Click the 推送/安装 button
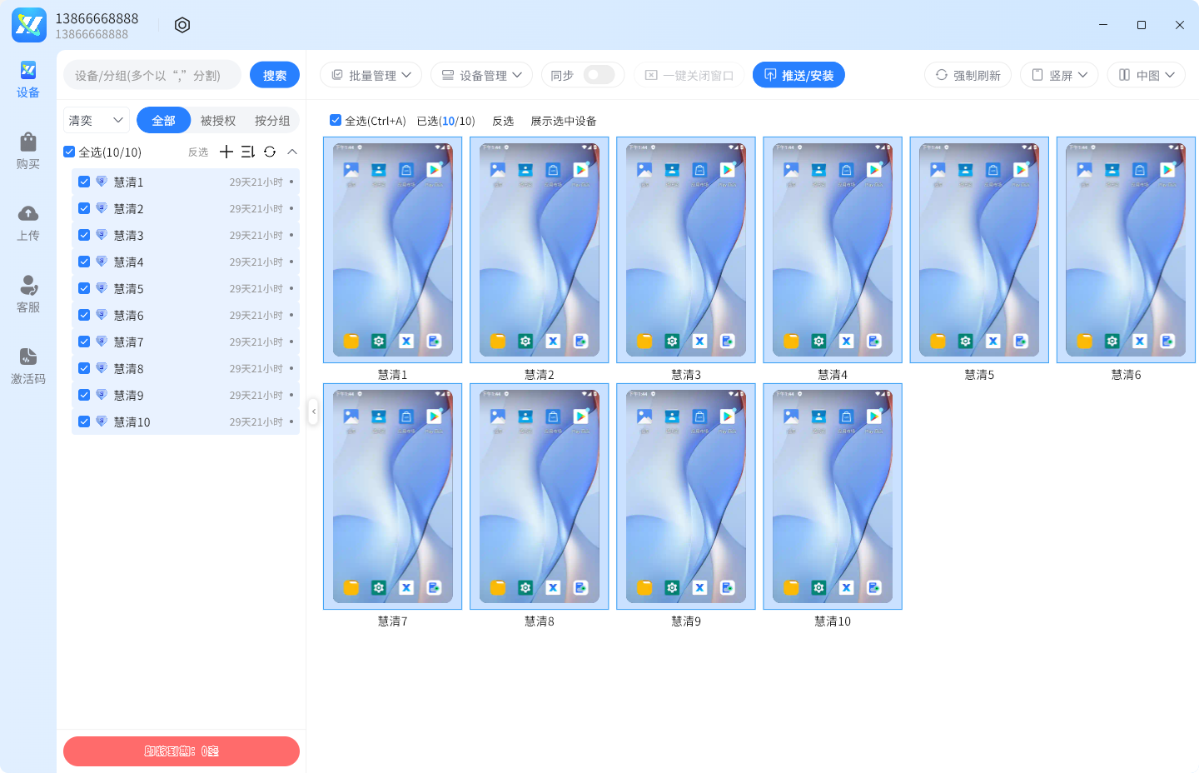The image size is (1199, 773). click(799, 75)
